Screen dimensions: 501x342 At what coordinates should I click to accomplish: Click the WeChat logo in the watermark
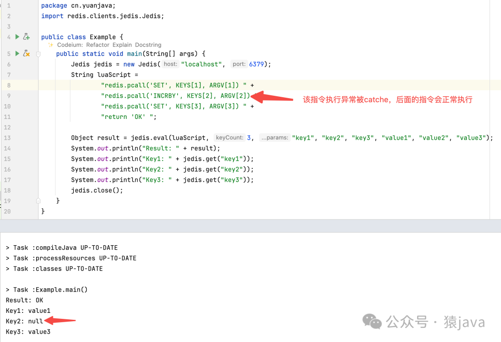372,321
